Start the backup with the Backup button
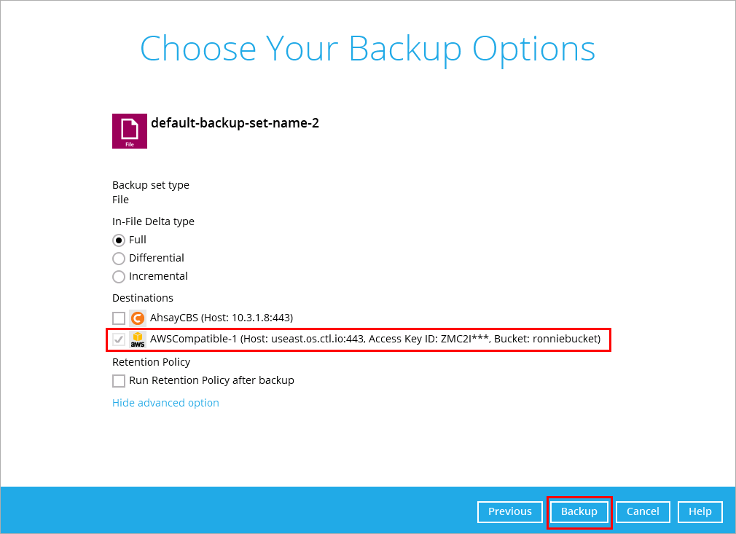This screenshot has width=736, height=534. pos(579,511)
